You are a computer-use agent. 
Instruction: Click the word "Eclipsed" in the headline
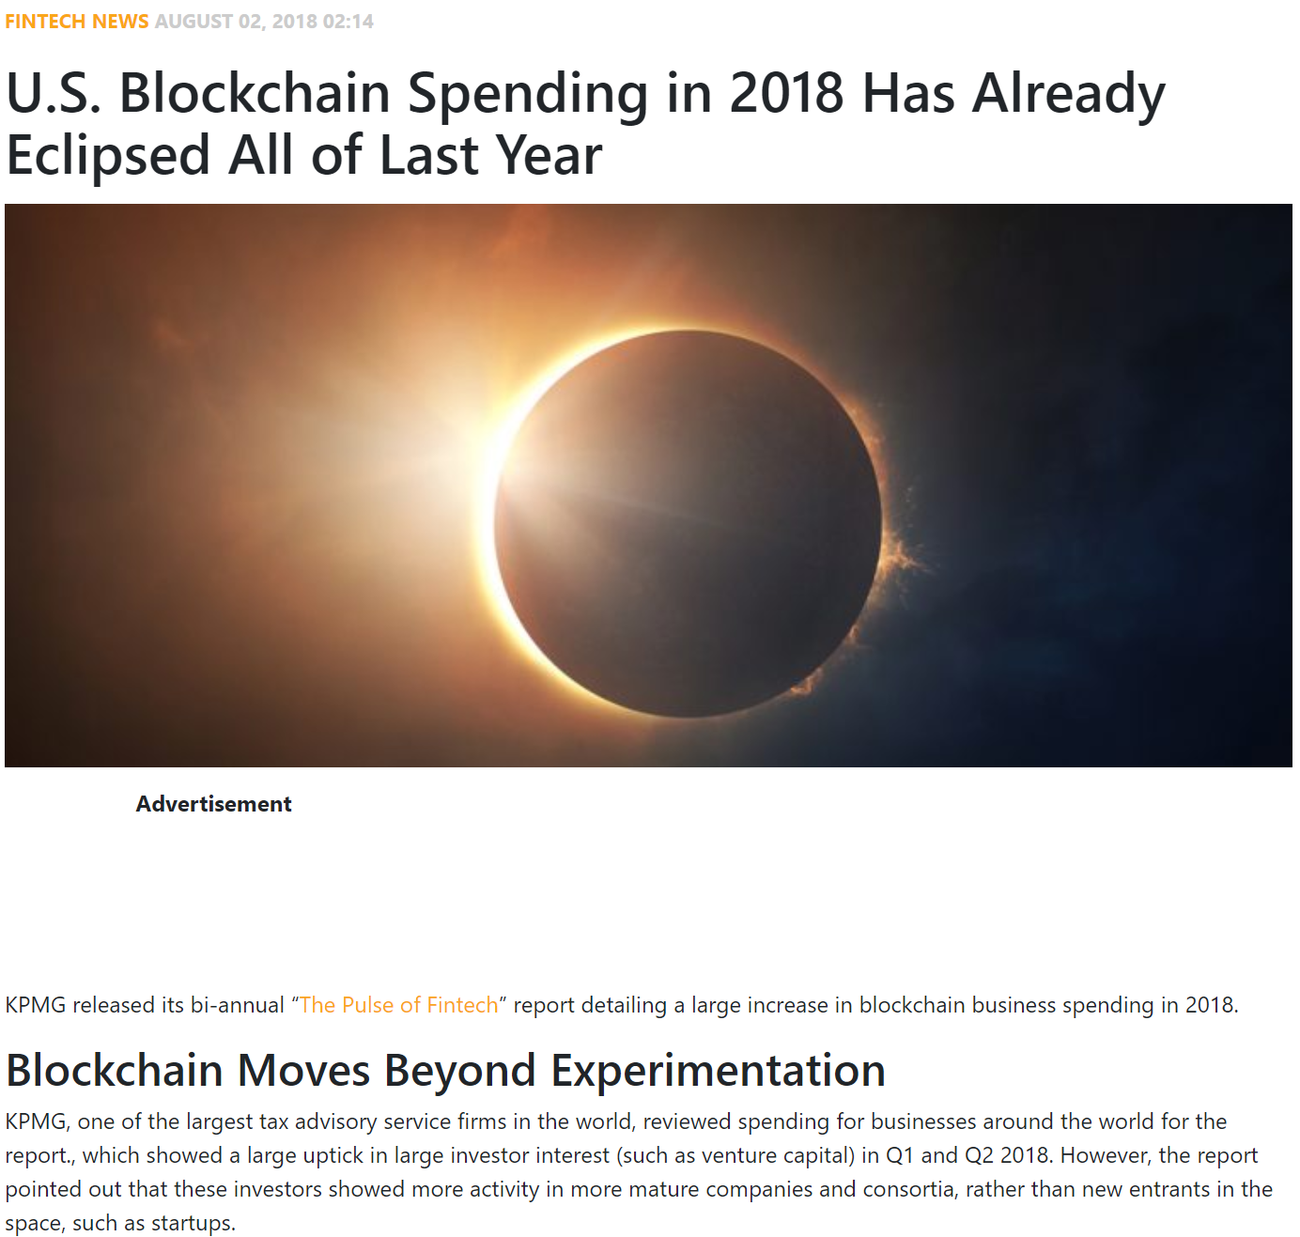click(108, 156)
